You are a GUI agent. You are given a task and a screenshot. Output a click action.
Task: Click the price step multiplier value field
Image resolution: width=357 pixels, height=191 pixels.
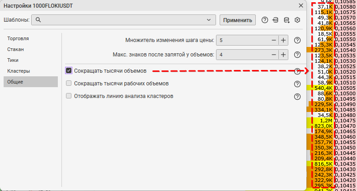point(242,40)
